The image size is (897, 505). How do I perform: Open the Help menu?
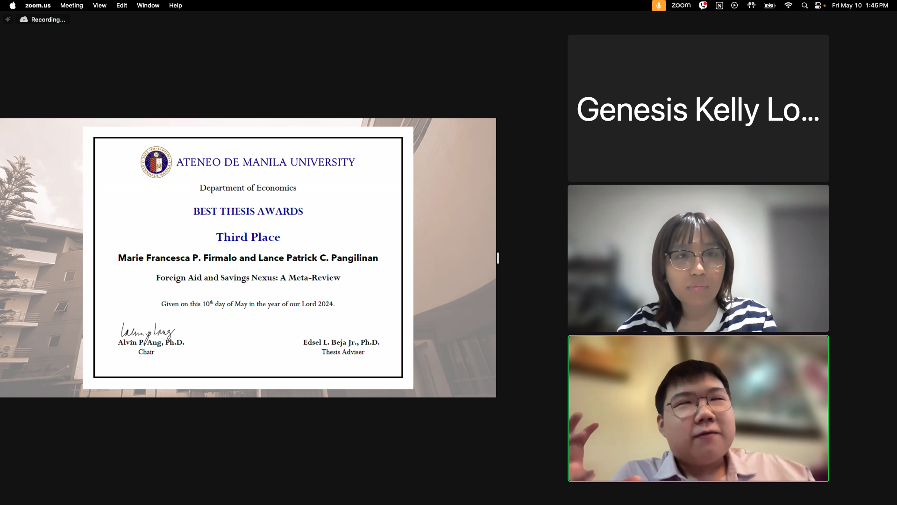pos(175,6)
